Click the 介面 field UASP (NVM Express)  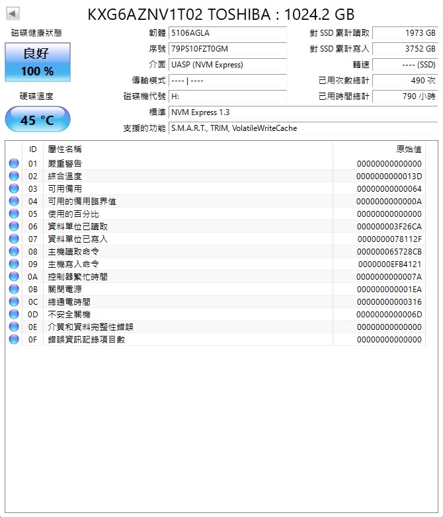point(227,65)
